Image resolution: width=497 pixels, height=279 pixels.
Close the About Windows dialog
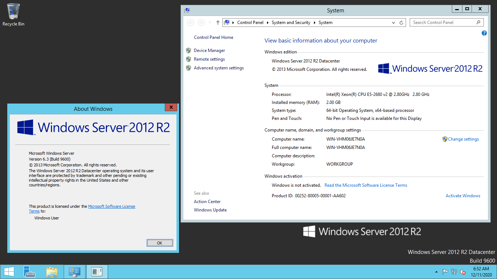coord(171,107)
